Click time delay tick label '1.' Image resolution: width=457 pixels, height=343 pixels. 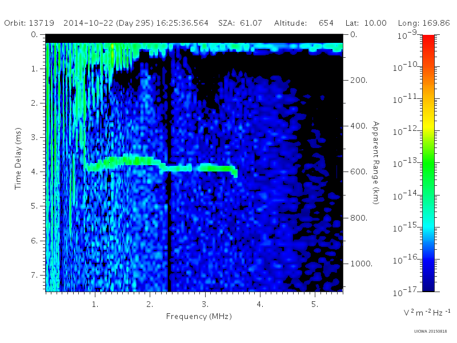(35, 69)
